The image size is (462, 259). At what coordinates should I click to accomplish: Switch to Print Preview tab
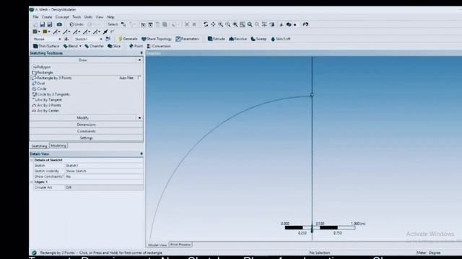tap(180, 245)
